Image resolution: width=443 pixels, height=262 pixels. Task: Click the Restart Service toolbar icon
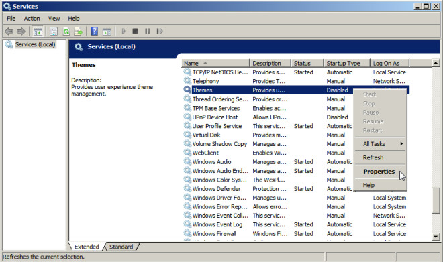(x=160, y=31)
